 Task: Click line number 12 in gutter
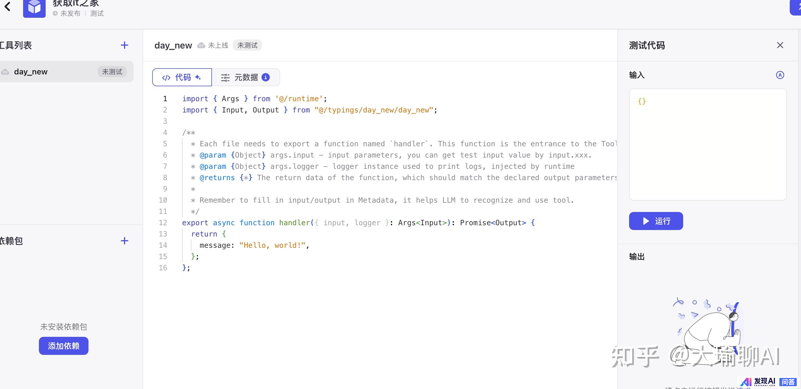pos(163,223)
